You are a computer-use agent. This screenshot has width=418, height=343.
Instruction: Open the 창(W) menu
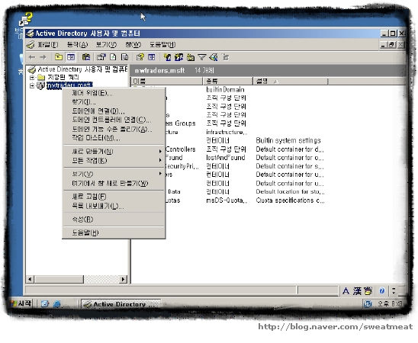(x=133, y=44)
